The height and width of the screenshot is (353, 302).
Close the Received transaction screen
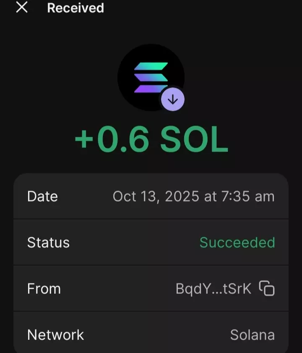pos(21,8)
